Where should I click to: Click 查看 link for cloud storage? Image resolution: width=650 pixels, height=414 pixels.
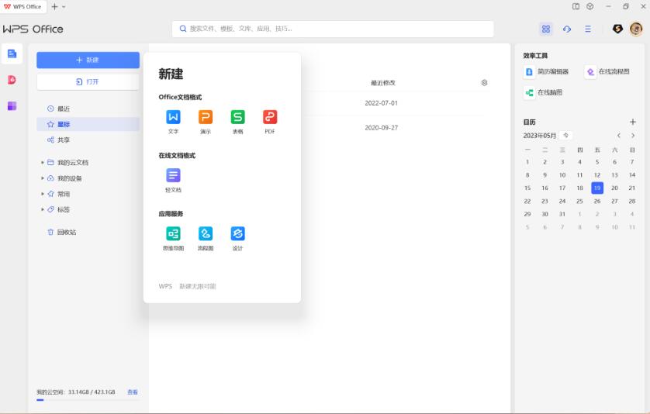133,392
